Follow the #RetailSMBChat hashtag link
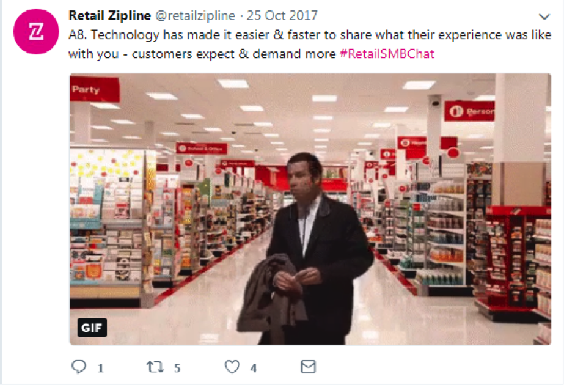564x385 pixels. 387,54
